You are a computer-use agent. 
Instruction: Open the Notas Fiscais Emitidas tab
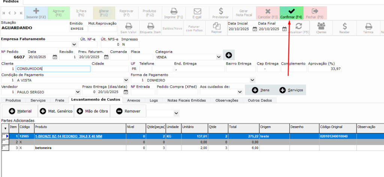[186, 100]
